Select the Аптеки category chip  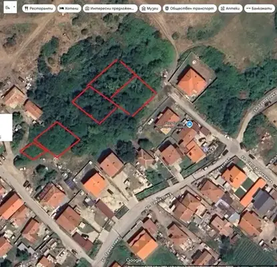pyautogui.click(x=230, y=9)
